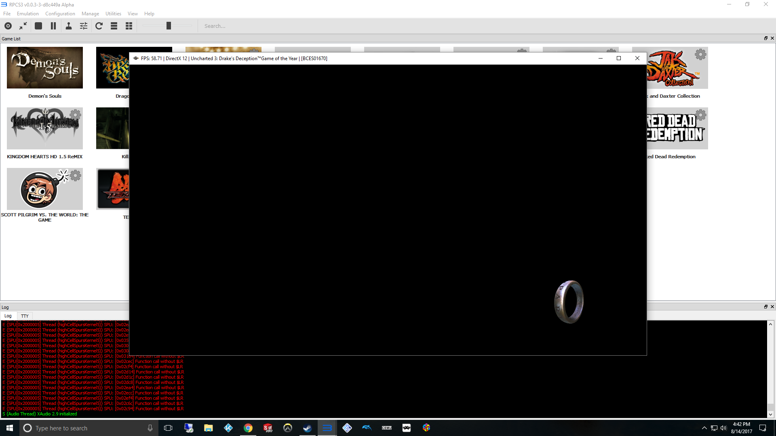Image resolution: width=776 pixels, height=436 pixels.
Task: Open Google Chrome from the taskbar
Action: (248, 428)
